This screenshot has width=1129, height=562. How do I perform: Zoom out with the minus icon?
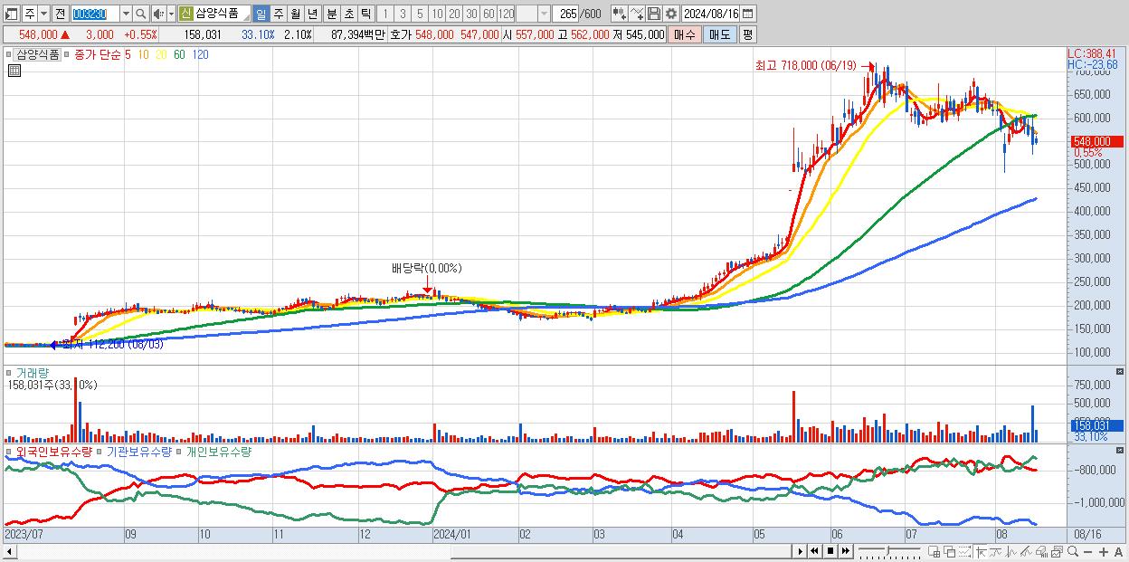[1088, 551]
